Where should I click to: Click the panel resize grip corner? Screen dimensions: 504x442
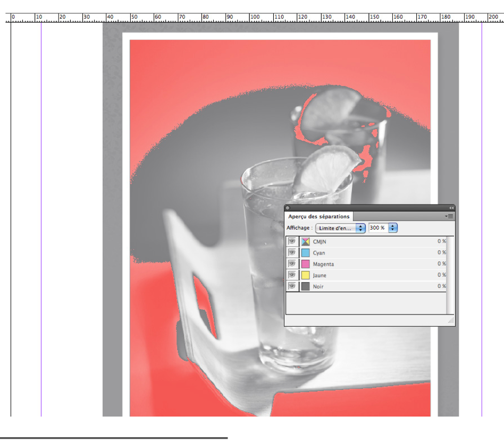(x=451, y=321)
